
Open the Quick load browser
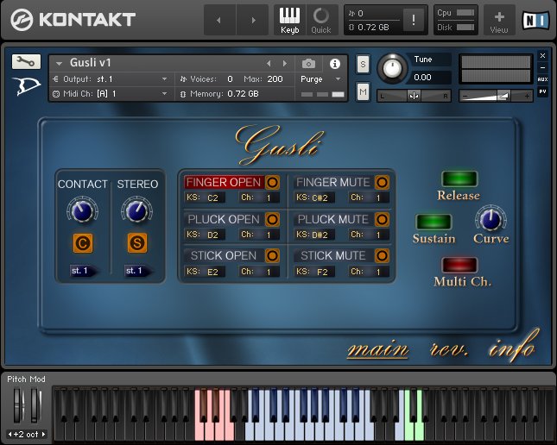(321, 20)
